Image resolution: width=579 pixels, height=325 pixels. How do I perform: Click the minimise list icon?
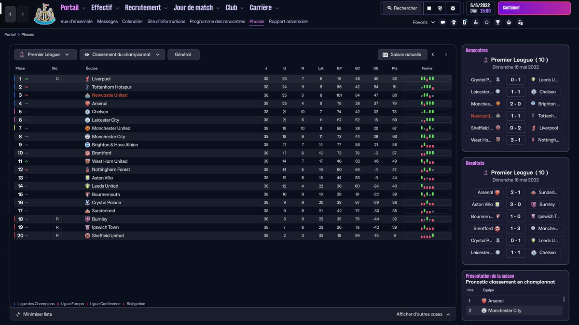[x=18, y=314]
